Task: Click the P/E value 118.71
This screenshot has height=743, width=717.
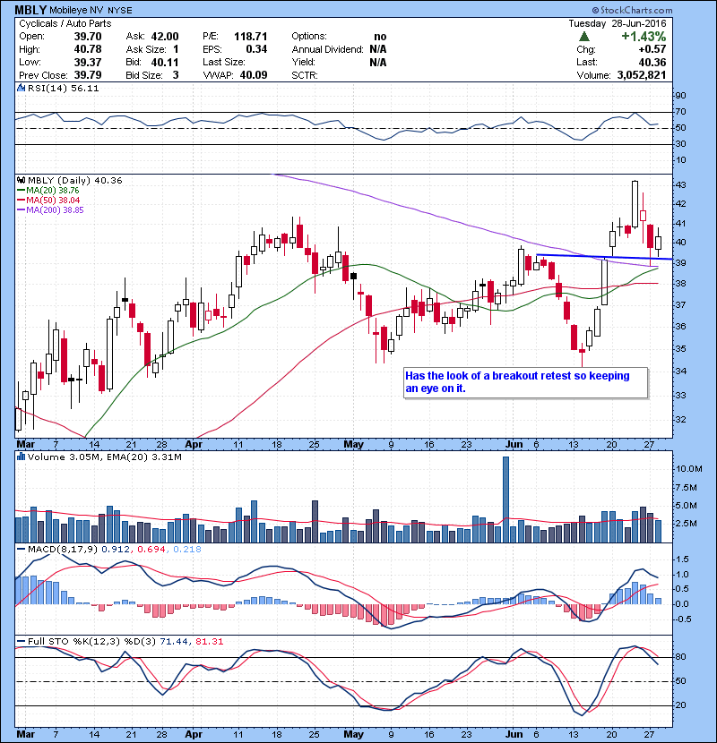Action: click(x=250, y=37)
